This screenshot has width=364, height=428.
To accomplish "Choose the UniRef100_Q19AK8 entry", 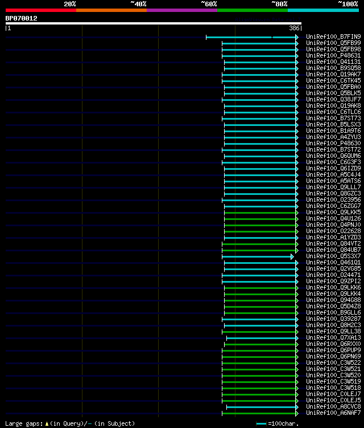I will pyautogui.click(x=333, y=105).
